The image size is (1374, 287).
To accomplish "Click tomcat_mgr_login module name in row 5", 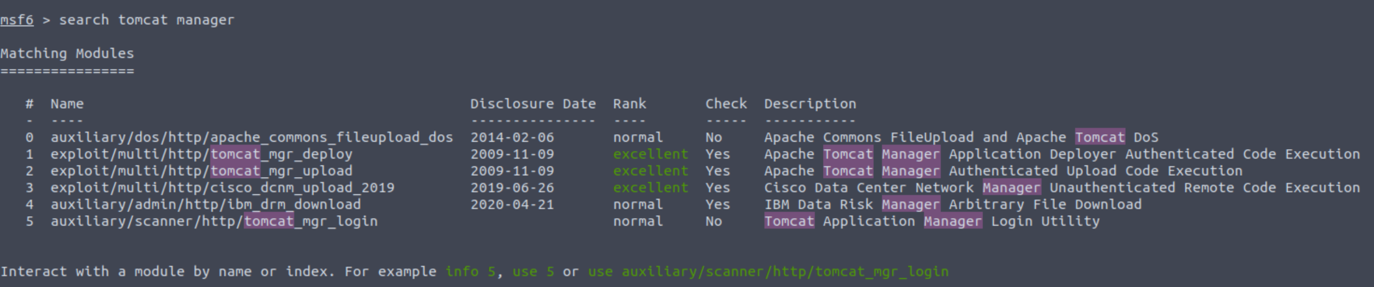I will [213, 221].
